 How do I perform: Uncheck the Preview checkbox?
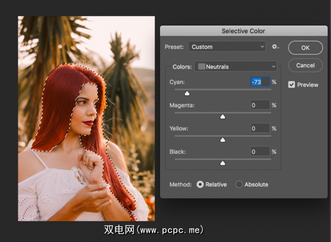(292, 85)
